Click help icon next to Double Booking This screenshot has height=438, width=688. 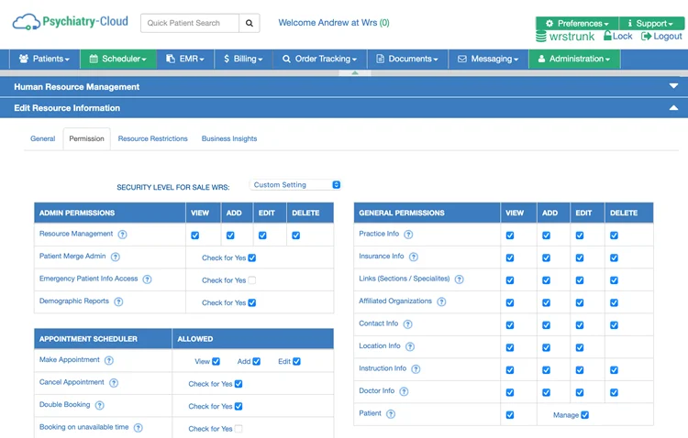[x=99, y=405]
